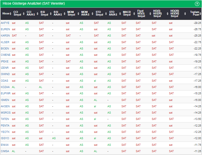This screenshot has width=202, height=155.
Task: Open KOZAA stock link
Action: [x=5, y=87]
